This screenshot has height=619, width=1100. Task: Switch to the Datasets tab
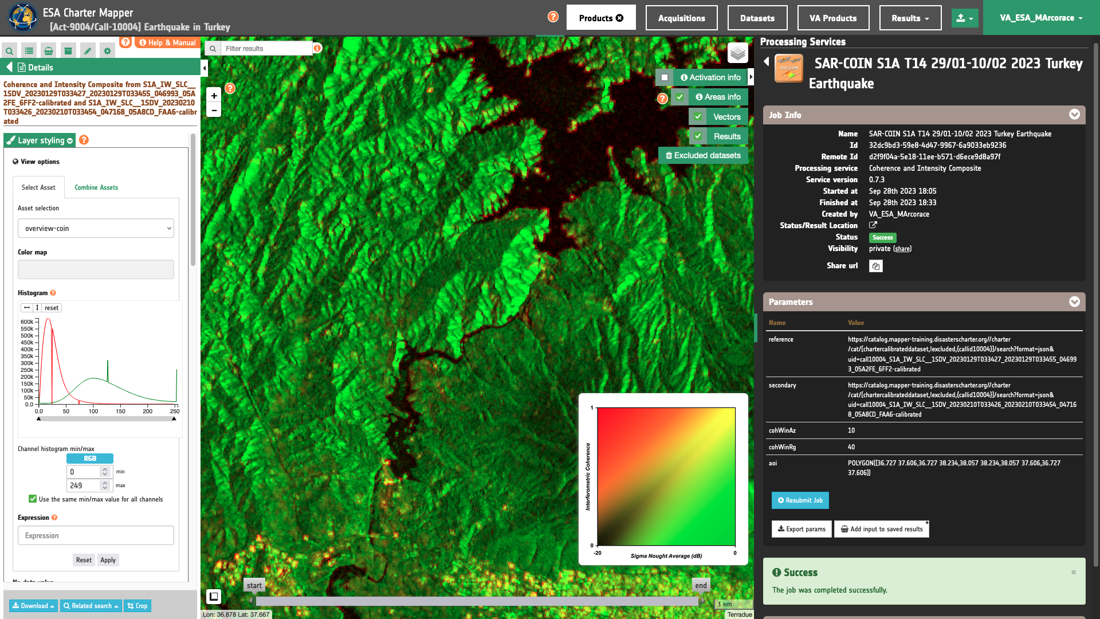click(757, 18)
